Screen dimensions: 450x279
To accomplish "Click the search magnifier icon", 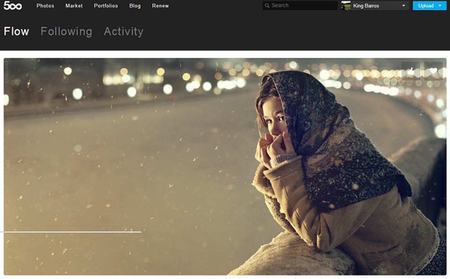I will pyautogui.click(x=267, y=5).
